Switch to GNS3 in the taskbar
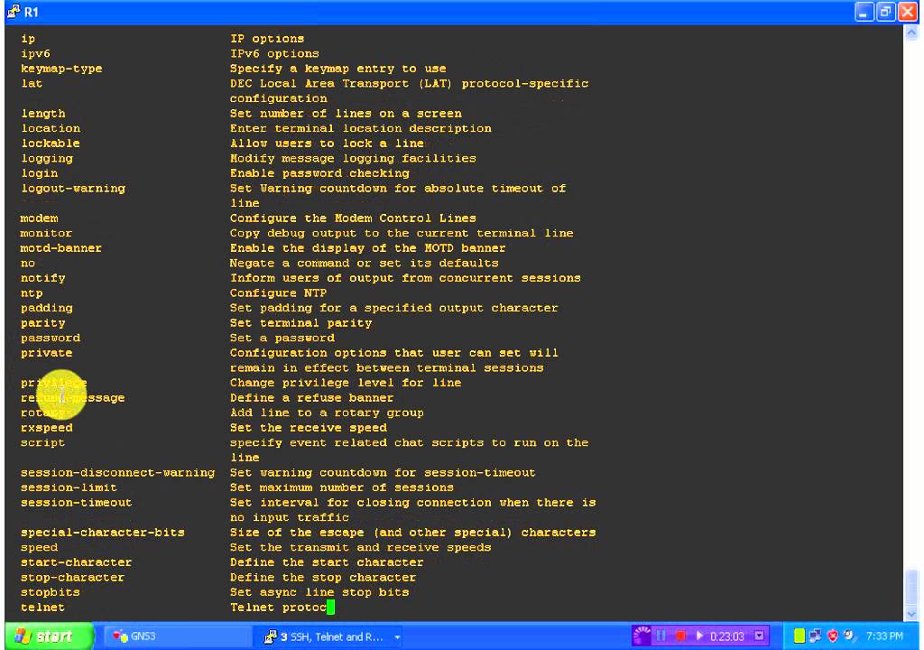The height and width of the screenshot is (650, 924). [x=177, y=636]
